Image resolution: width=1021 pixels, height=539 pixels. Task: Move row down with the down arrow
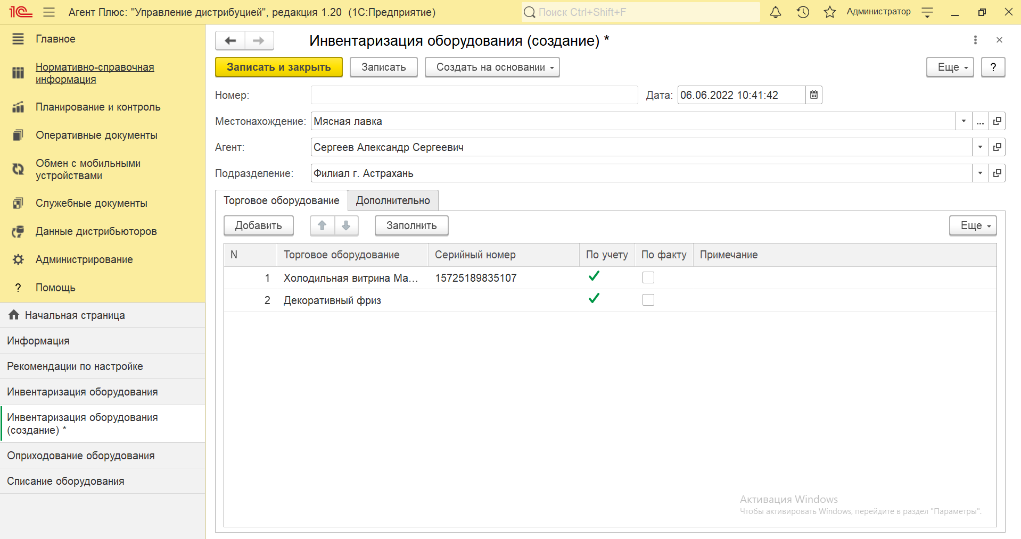coord(346,225)
